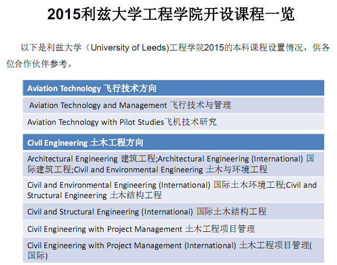Click Civil Engineering with Project Management (International)
The height and width of the screenshot is (265, 337).
pos(132,246)
